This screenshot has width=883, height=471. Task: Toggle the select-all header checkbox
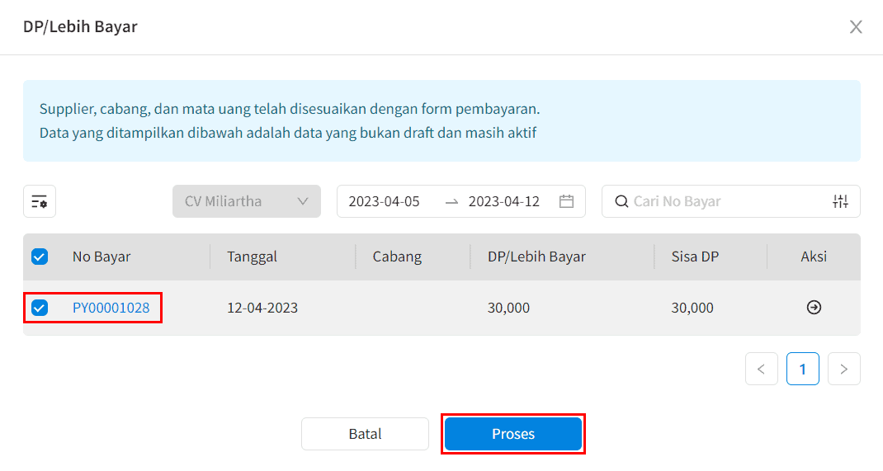tap(40, 257)
